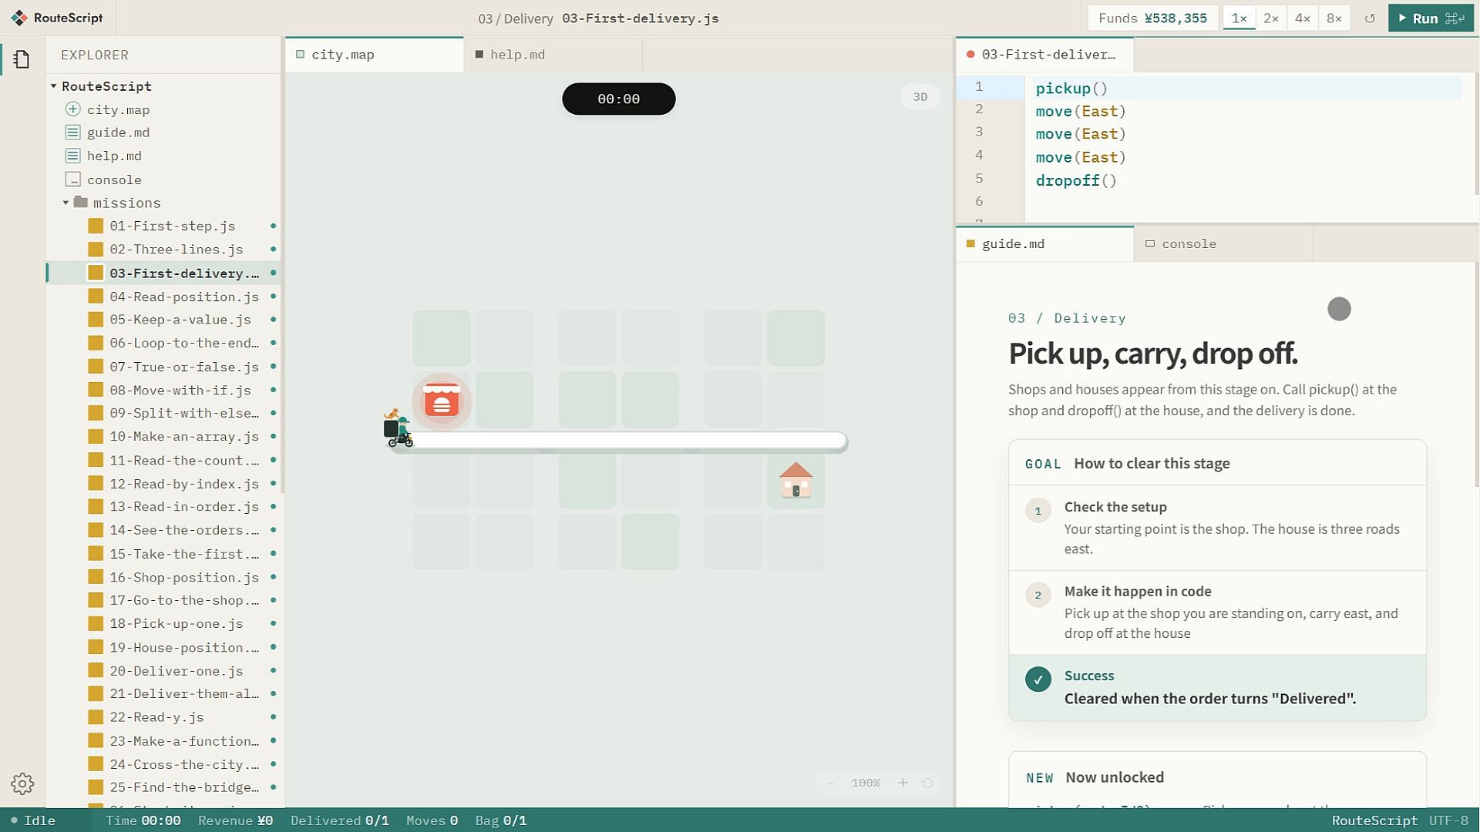The image size is (1480, 832).
Task: Click the Idle status indicator
Action: point(33,820)
